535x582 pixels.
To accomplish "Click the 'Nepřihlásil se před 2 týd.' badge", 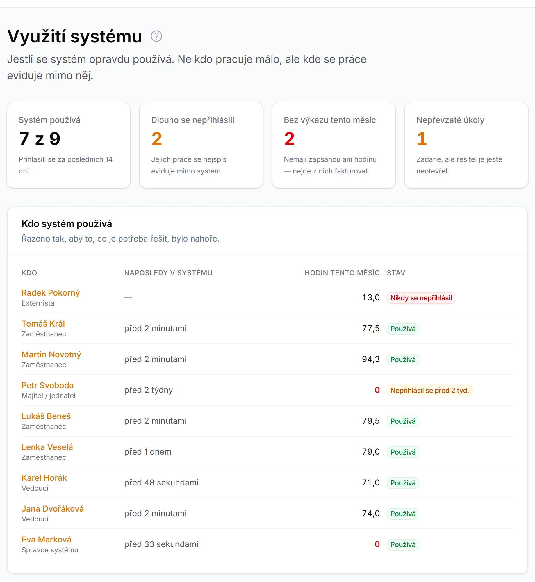I will click(429, 391).
